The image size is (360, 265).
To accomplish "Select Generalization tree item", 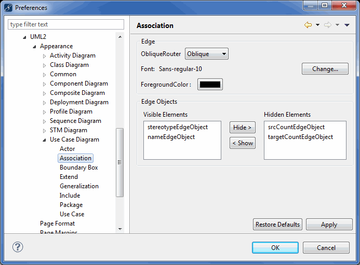I will pyautogui.click(x=79, y=186).
